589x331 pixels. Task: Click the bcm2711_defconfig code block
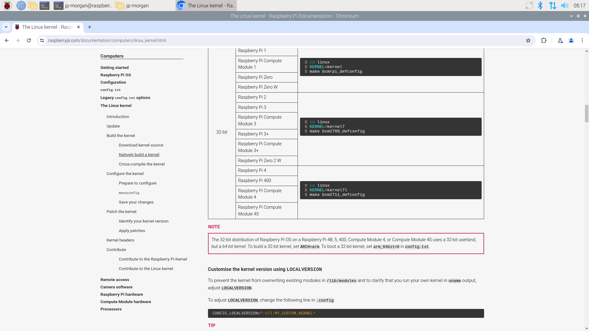pyautogui.click(x=391, y=190)
